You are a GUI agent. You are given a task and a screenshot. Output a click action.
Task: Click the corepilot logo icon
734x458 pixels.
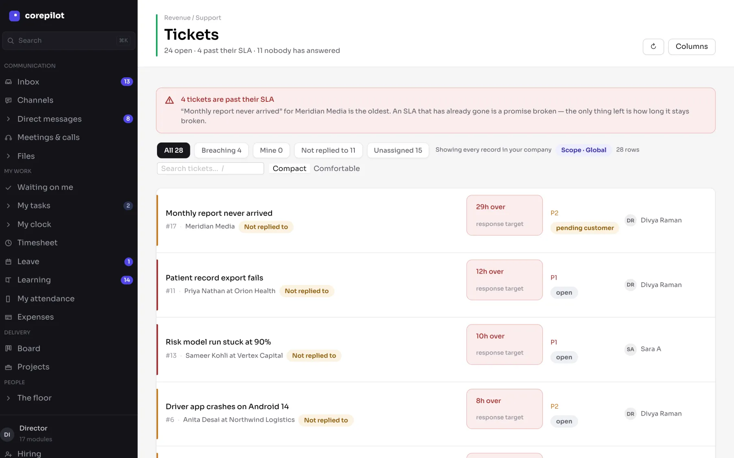pyautogui.click(x=14, y=16)
